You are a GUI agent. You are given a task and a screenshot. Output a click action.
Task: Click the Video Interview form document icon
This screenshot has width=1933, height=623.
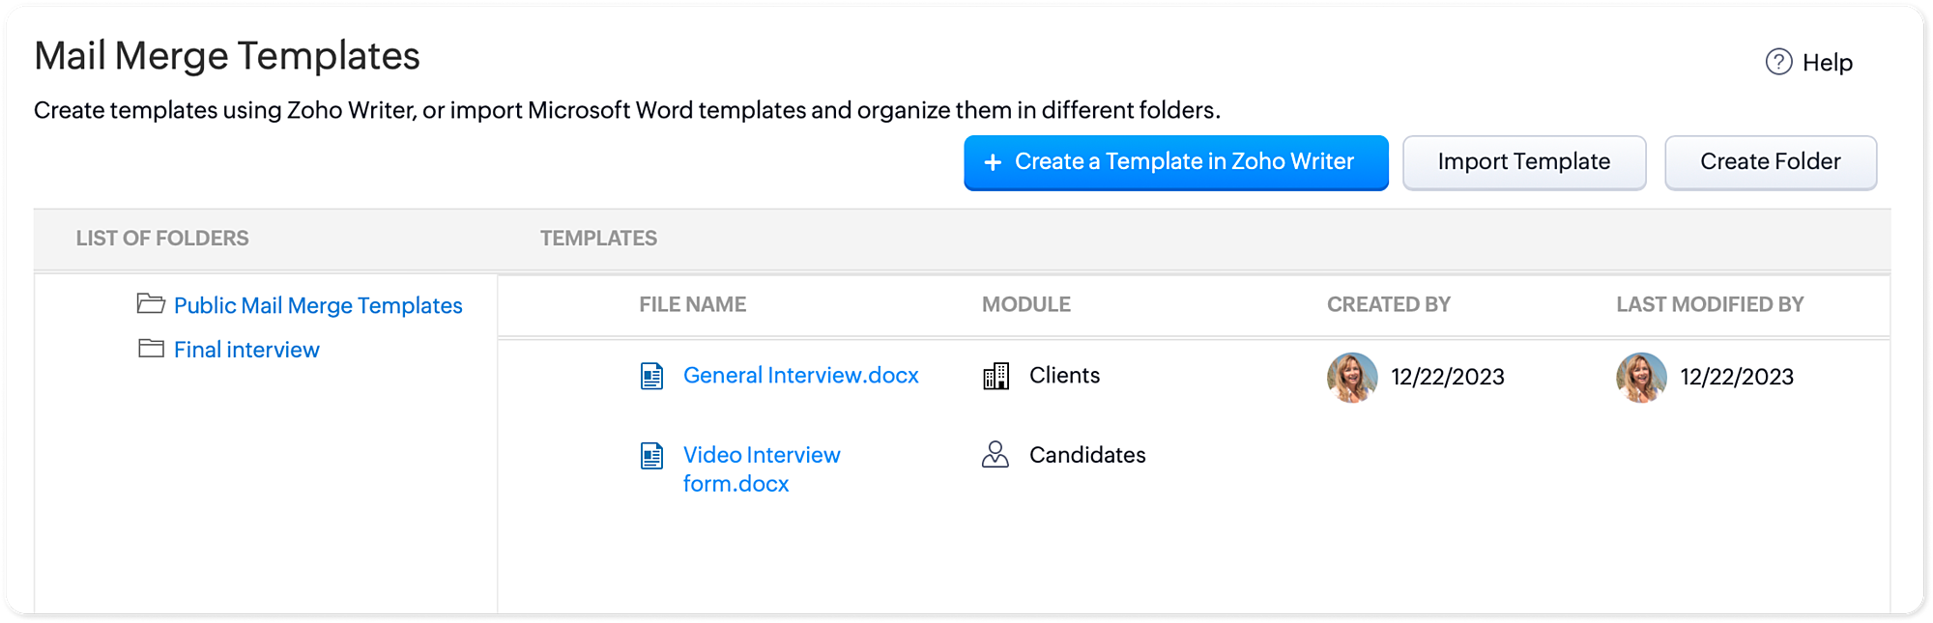click(x=652, y=455)
